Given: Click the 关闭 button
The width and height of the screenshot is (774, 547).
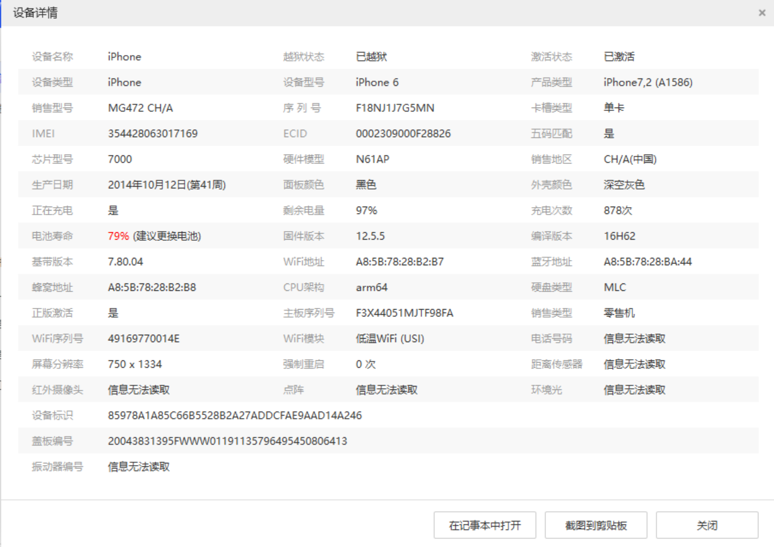Looking at the screenshot, I should click(707, 525).
